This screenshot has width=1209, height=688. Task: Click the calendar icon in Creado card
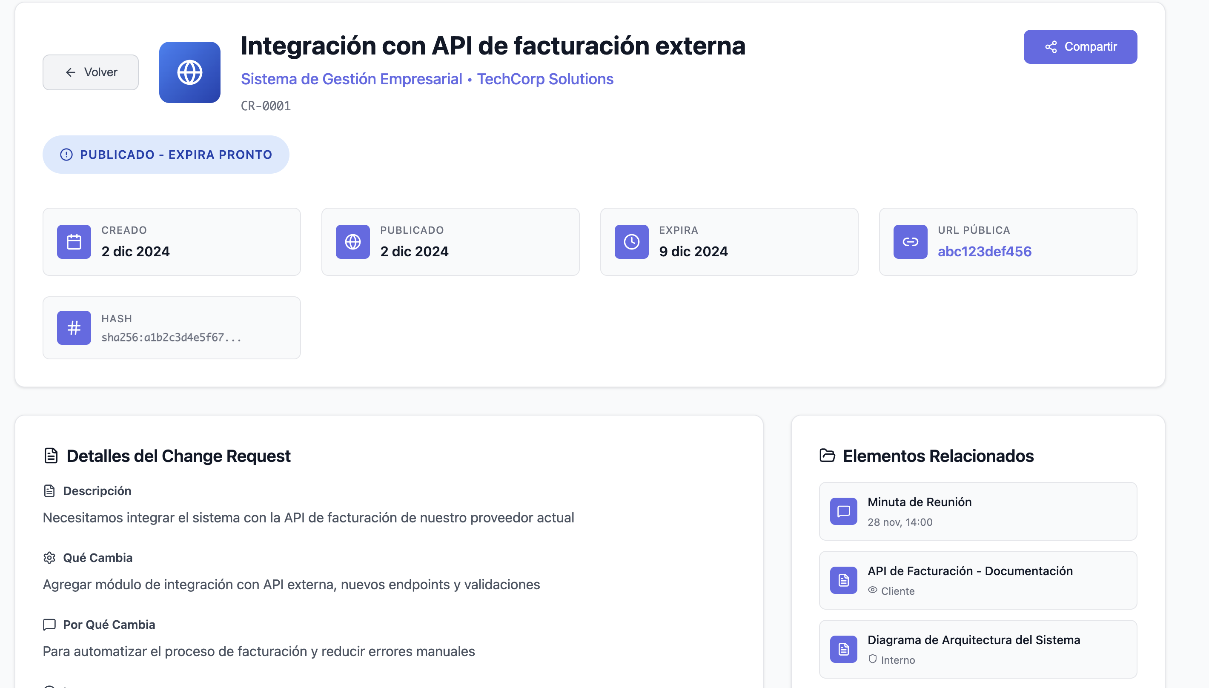coord(74,242)
